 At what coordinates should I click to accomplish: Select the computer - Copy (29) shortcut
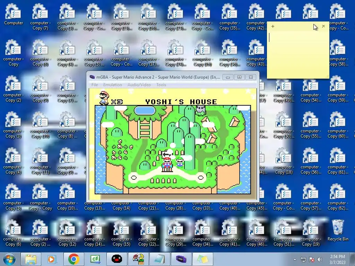coord(175,232)
